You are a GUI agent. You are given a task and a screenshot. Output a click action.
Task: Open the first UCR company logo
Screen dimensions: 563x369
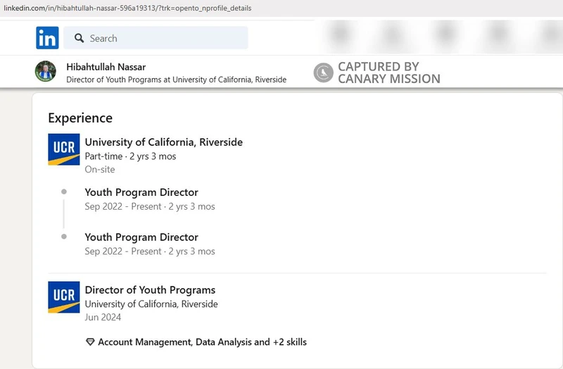tap(64, 149)
